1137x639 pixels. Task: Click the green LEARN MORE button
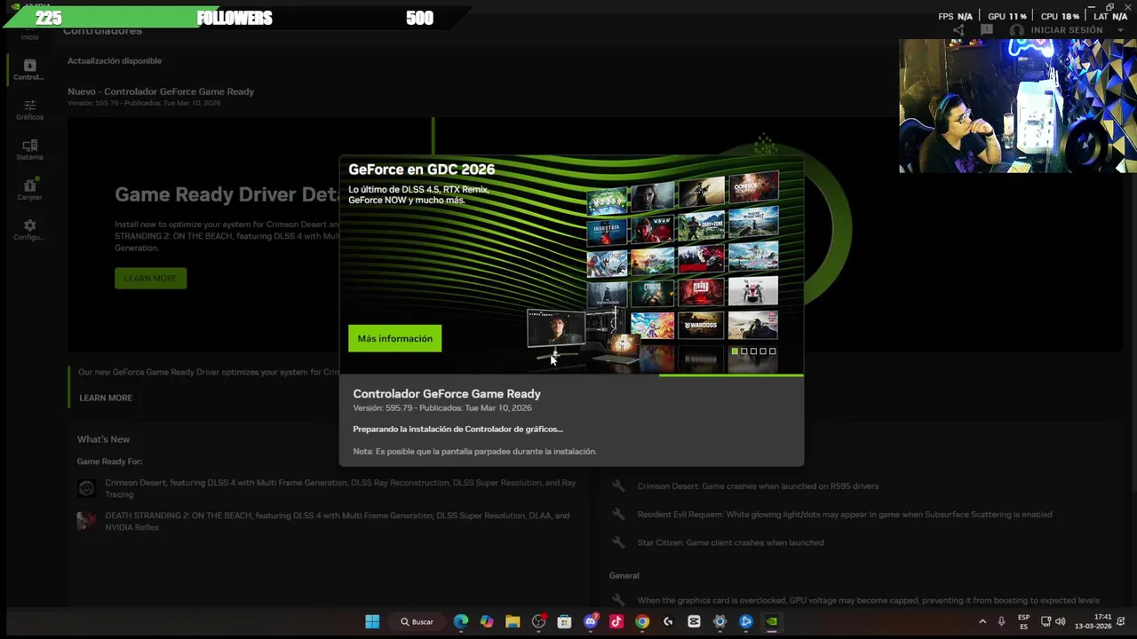point(150,279)
